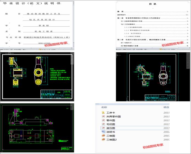Go to the 1.2.3 加工阶段划分 entry

(x=156, y=33)
